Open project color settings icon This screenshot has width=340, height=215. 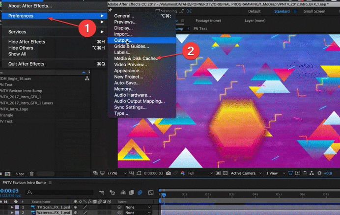(x=7, y=174)
